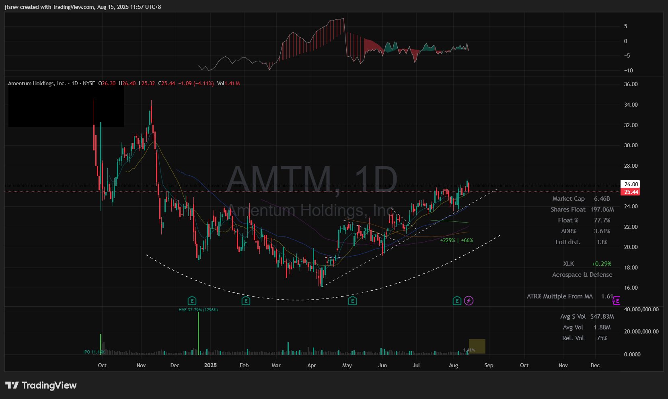The height and width of the screenshot is (399, 668).
Task: Select the Market Cap 6.46B value
Action: [602, 199]
